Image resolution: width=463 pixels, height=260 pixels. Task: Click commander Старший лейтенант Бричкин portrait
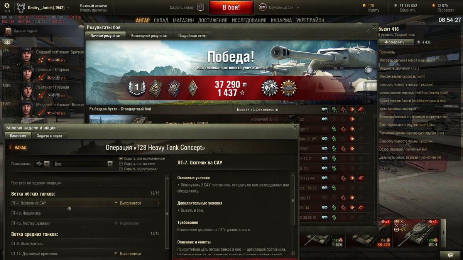click(26, 55)
